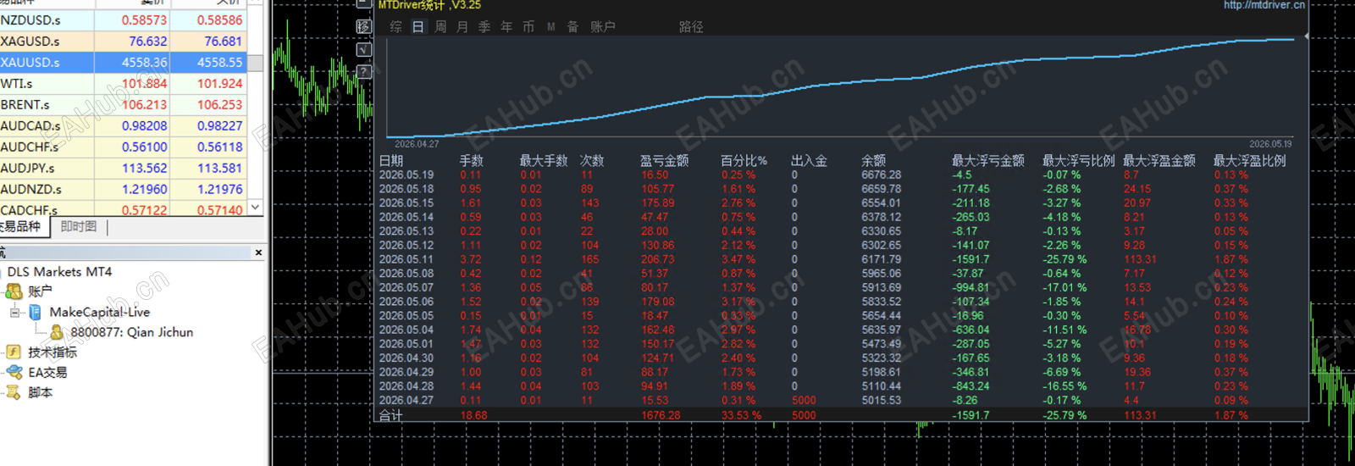Screen dimensions: 1355x466
Task: Collapse the MakeCapital-Live tree node
Action: click(x=14, y=313)
